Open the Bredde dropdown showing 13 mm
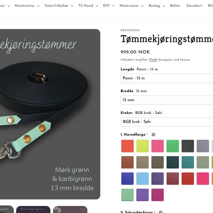The height and width of the screenshot is (213, 213). (x=167, y=100)
